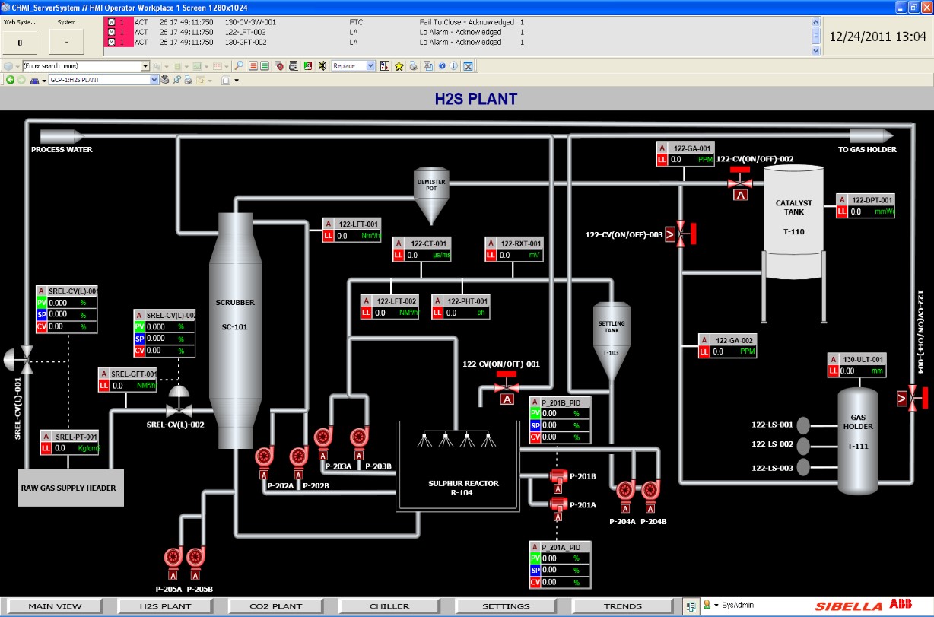Tick the 130-GFT-002 alarm checkbox
This screenshot has height=617, width=934.
click(x=112, y=42)
